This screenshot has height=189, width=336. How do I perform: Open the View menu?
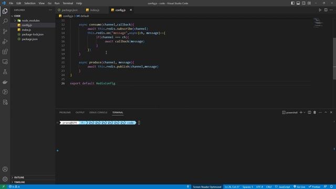click(41, 3)
